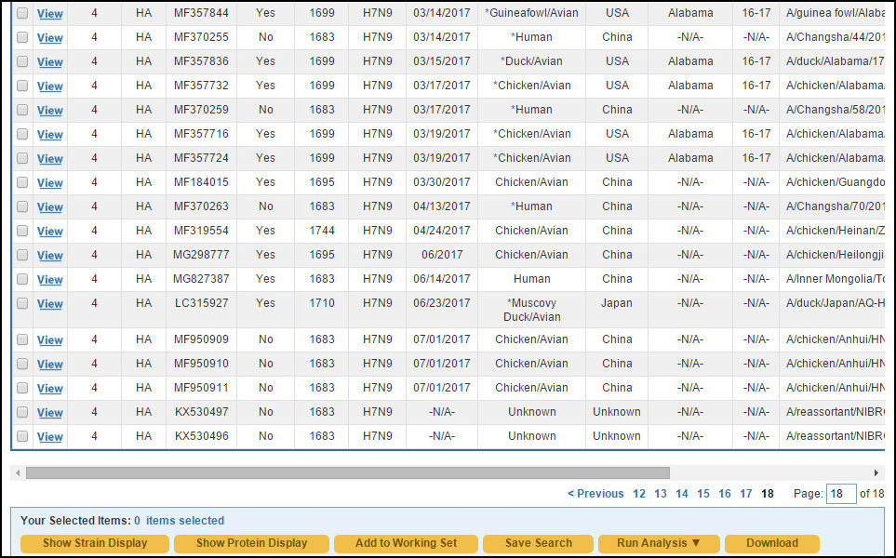Click the horizontal scrollbar thumb
Image resolution: width=896 pixels, height=558 pixels.
click(347, 472)
